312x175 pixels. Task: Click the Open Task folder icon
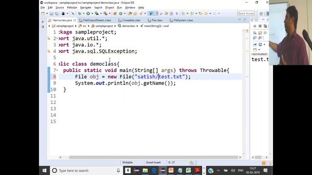pos(136,14)
